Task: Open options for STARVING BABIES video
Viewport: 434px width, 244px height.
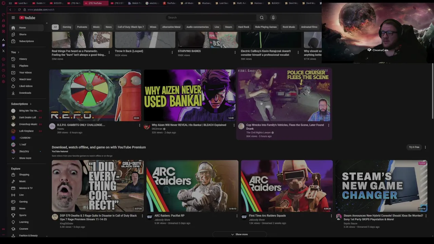Action: click(x=235, y=53)
